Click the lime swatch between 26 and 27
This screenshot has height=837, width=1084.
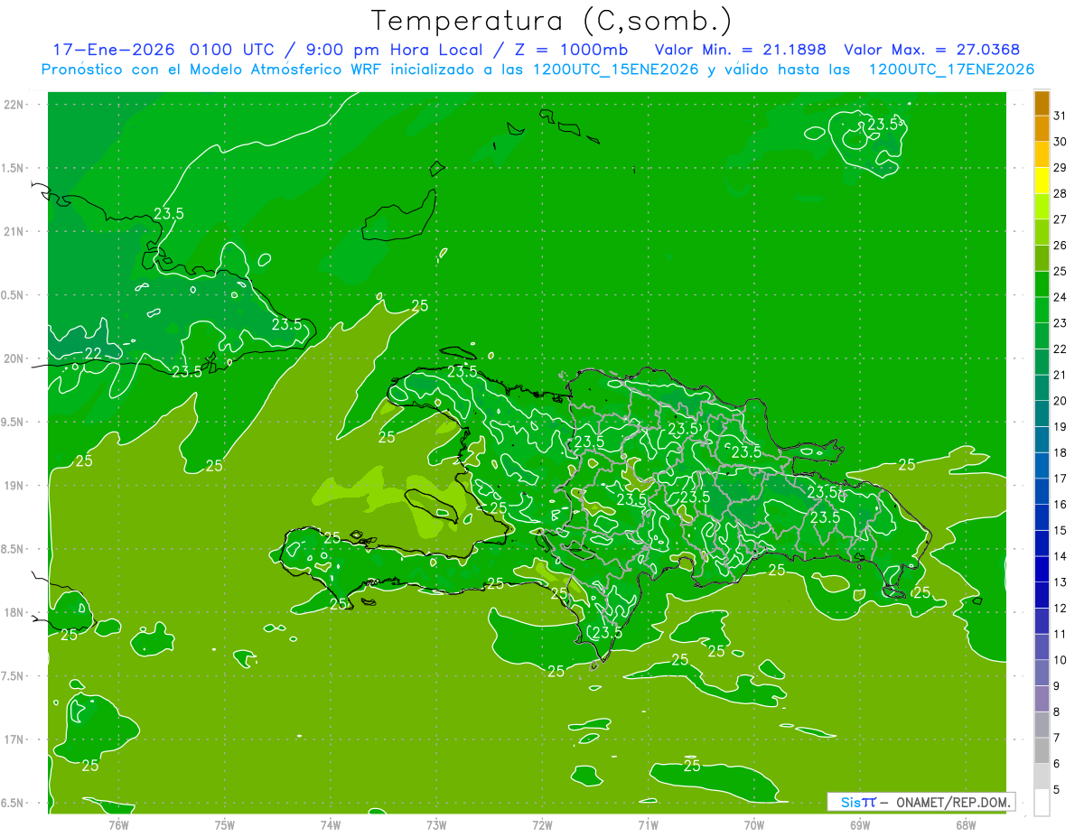pyautogui.click(x=1042, y=232)
